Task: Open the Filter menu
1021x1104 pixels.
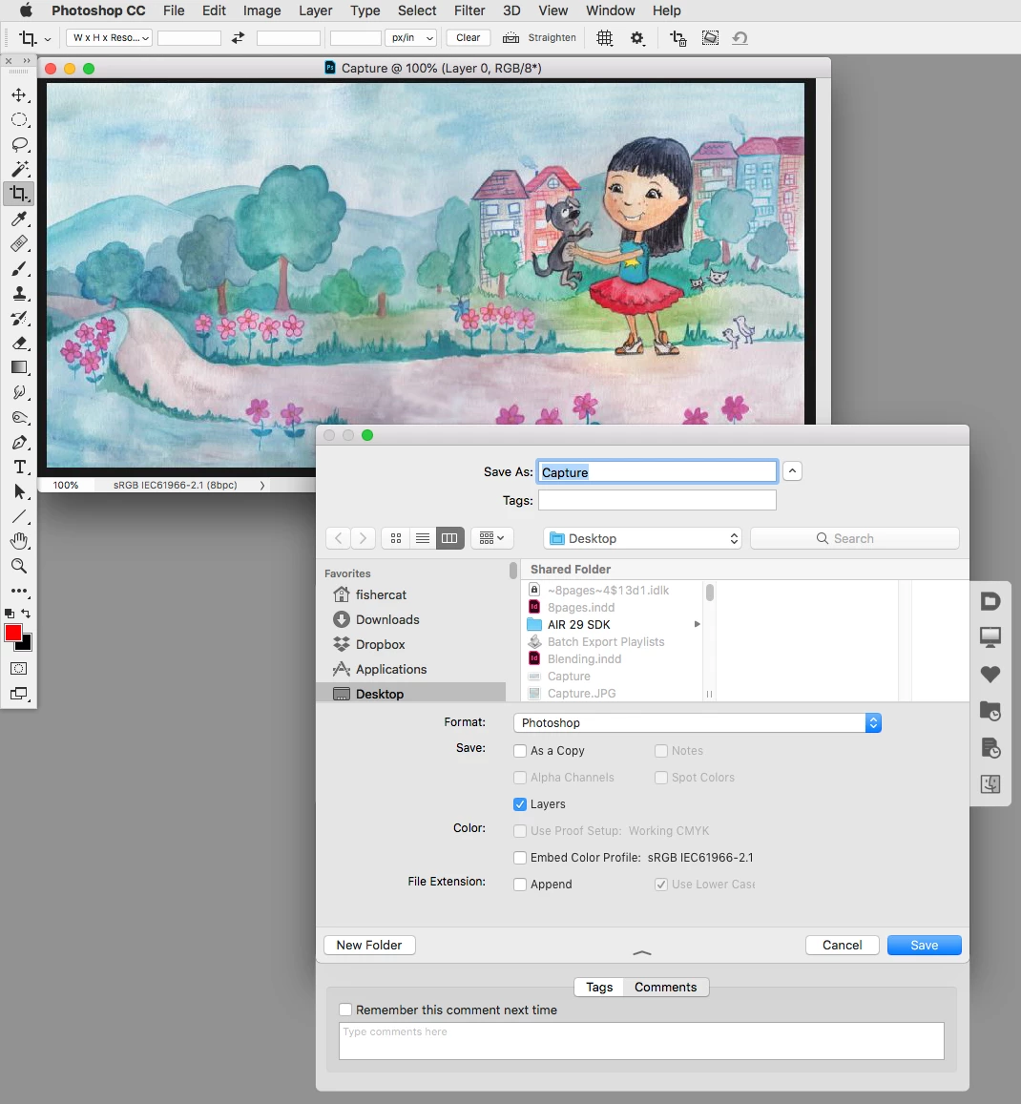Action: click(x=469, y=10)
